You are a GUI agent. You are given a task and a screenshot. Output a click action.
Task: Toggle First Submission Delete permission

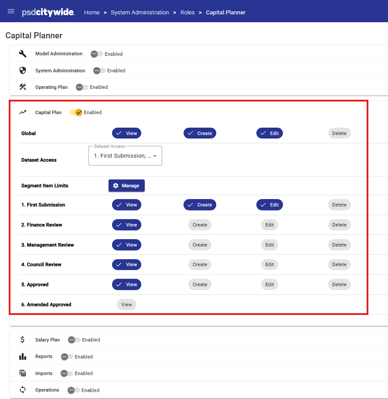tap(339, 205)
